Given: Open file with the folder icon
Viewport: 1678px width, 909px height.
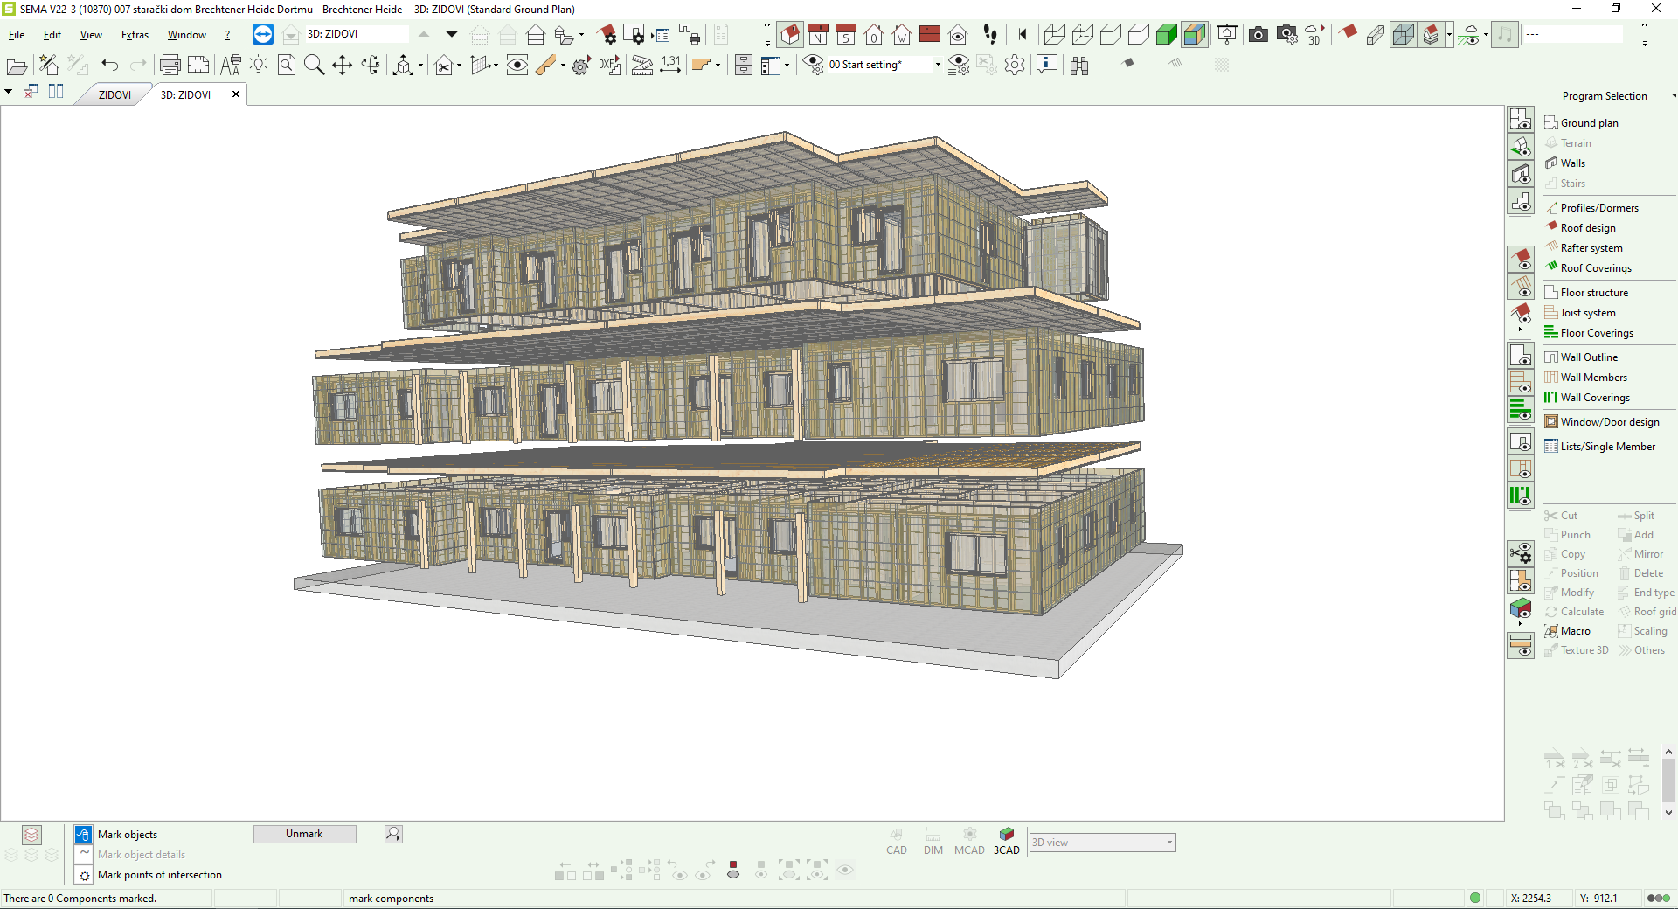Looking at the screenshot, I should click(17, 66).
